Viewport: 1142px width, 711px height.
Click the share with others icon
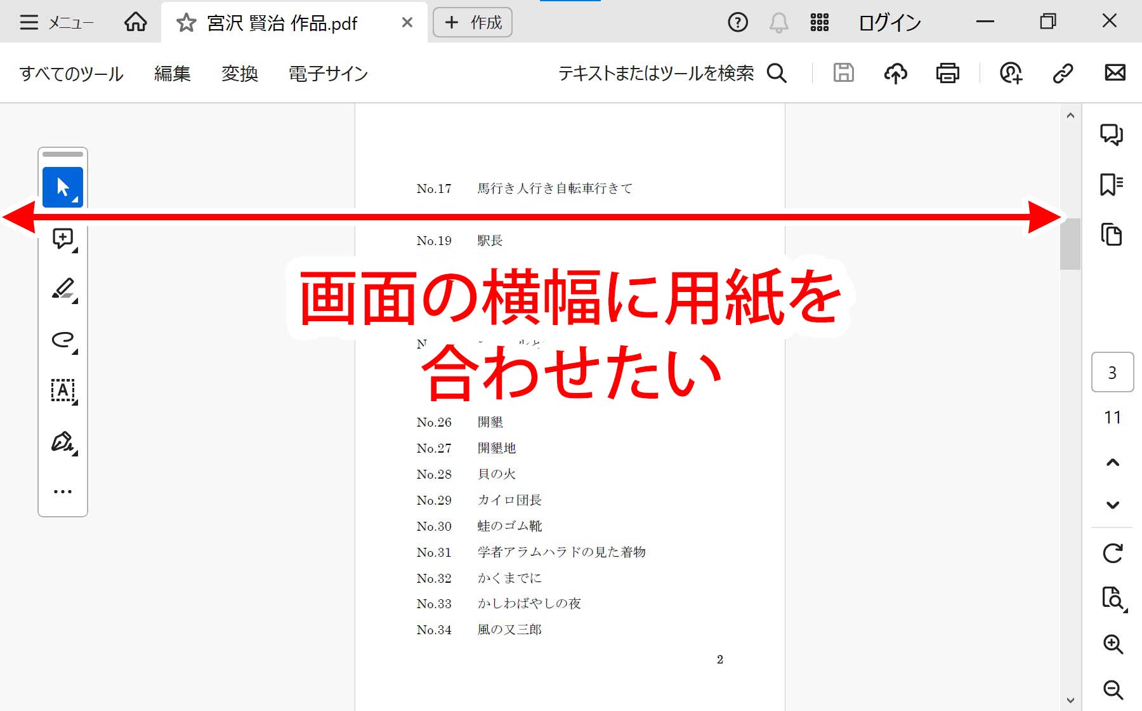(x=1011, y=74)
